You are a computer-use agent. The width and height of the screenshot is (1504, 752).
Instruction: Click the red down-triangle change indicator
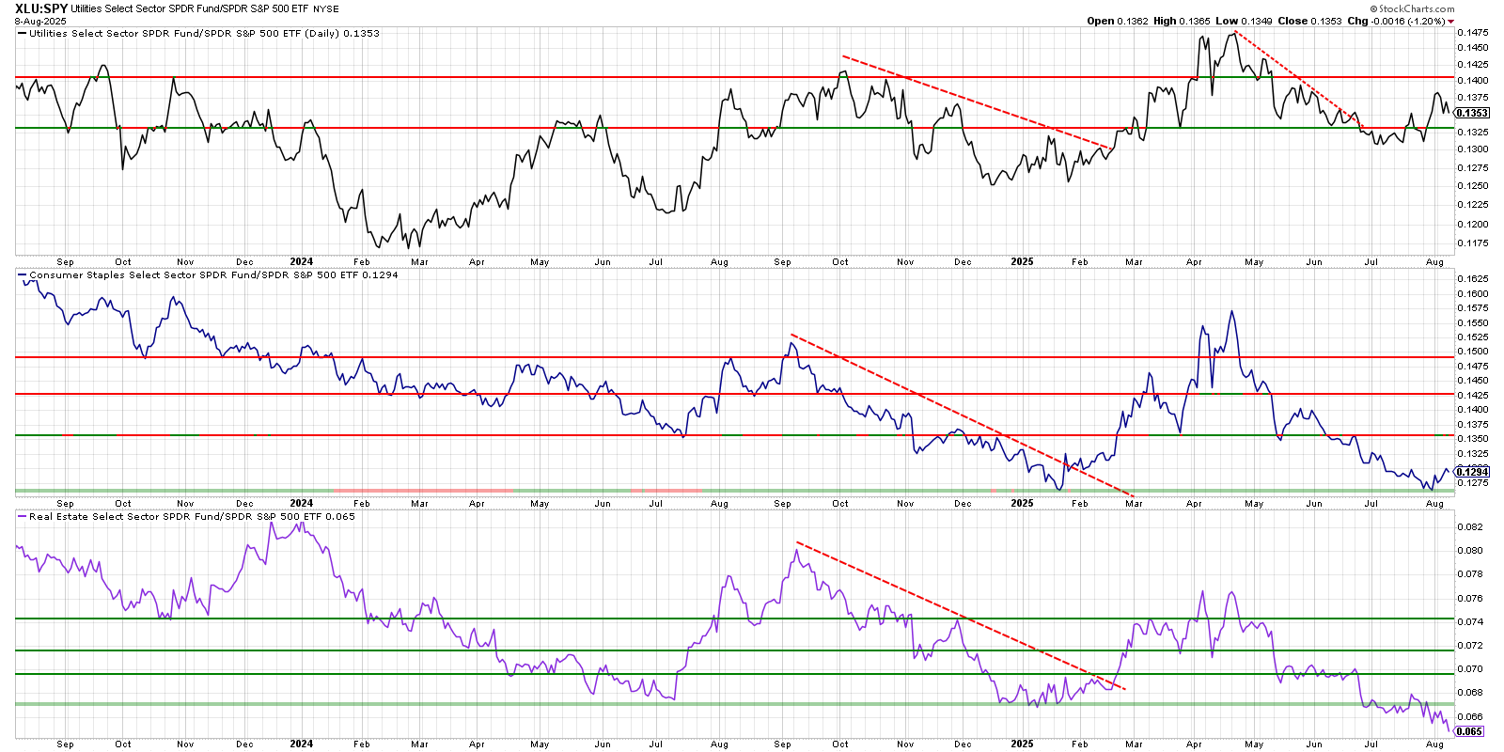coord(1451,22)
